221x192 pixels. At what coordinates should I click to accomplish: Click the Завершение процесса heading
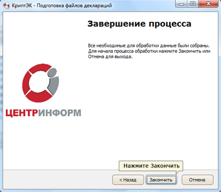click(x=139, y=24)
